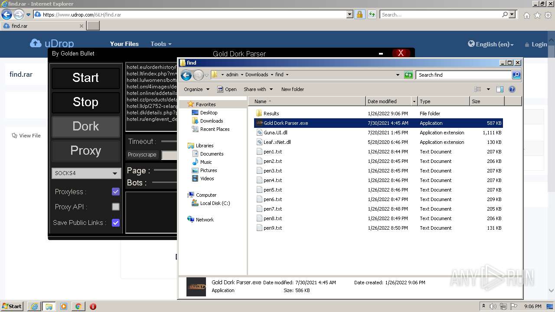Open the Tools menu on uDrop
Viewport: 555px width, 312px height.
pyautogui.click(x=161, y=44)
